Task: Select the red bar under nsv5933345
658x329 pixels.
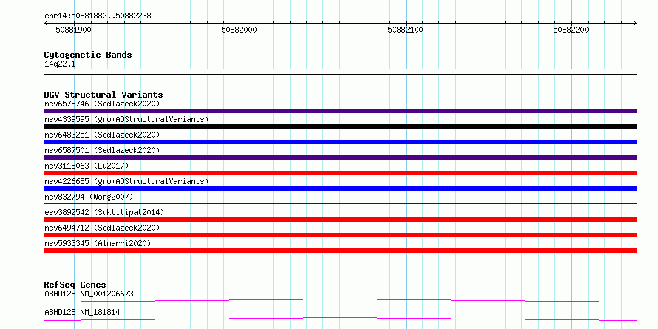Action: pos(340,251)
